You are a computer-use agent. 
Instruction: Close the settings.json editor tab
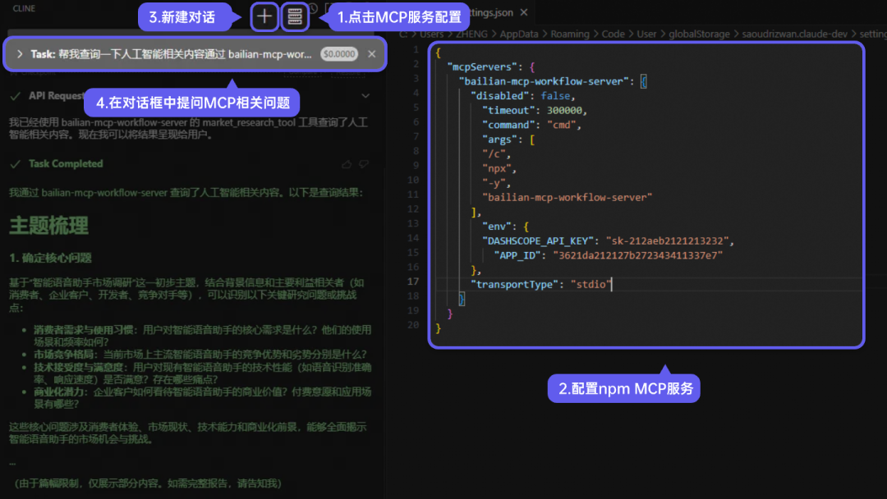524,14
